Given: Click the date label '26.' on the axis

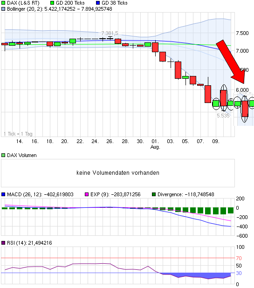Looking at the screenshot, I should click(x=110, y=141).
